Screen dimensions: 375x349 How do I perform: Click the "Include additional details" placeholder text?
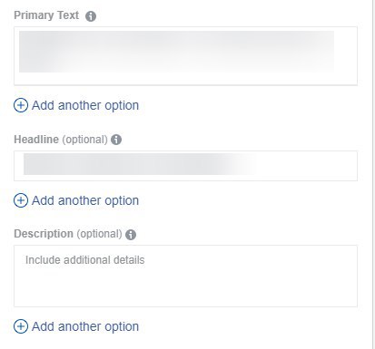tap(85, 260)
